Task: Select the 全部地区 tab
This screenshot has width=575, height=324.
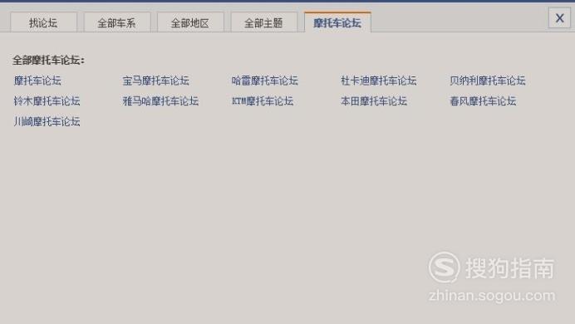Action: pos(190,22)
